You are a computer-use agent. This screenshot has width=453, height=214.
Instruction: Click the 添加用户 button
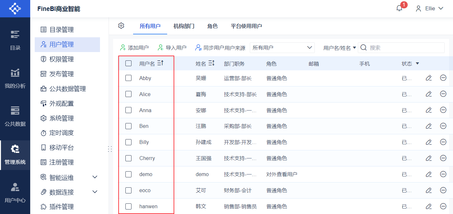pyautogui.click(x=134, y=48)
